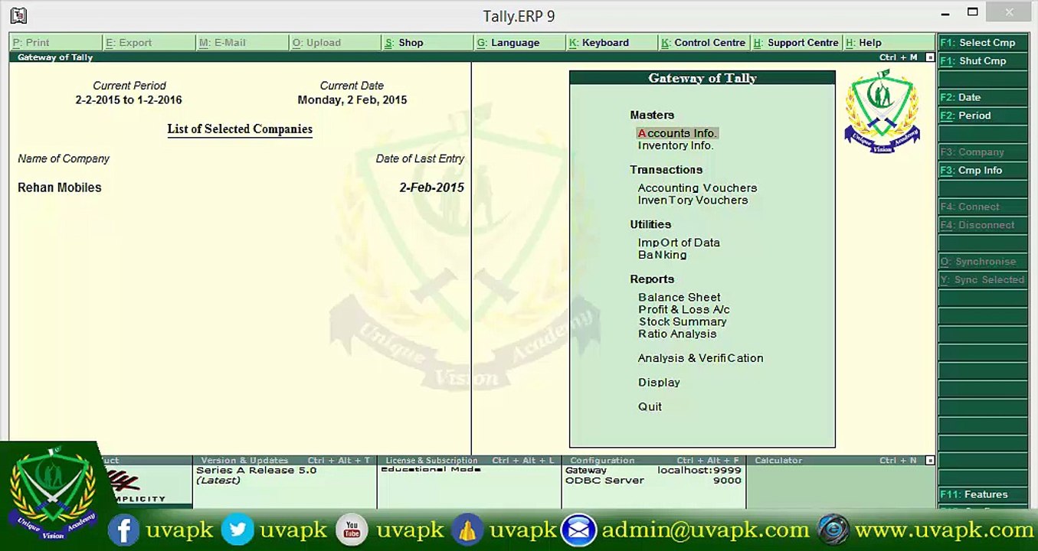The image size is (1038, 551).
Task: Select Inventory Info. under Masters
Action: 676,145
